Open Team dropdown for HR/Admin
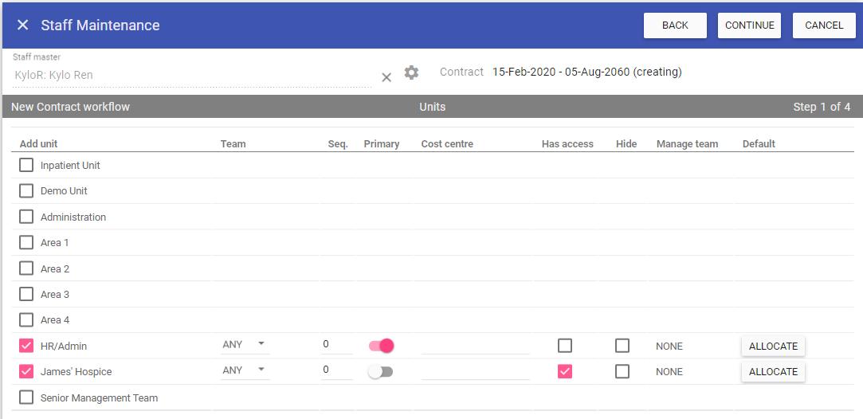863x419 pixels. tap(245, 345)
